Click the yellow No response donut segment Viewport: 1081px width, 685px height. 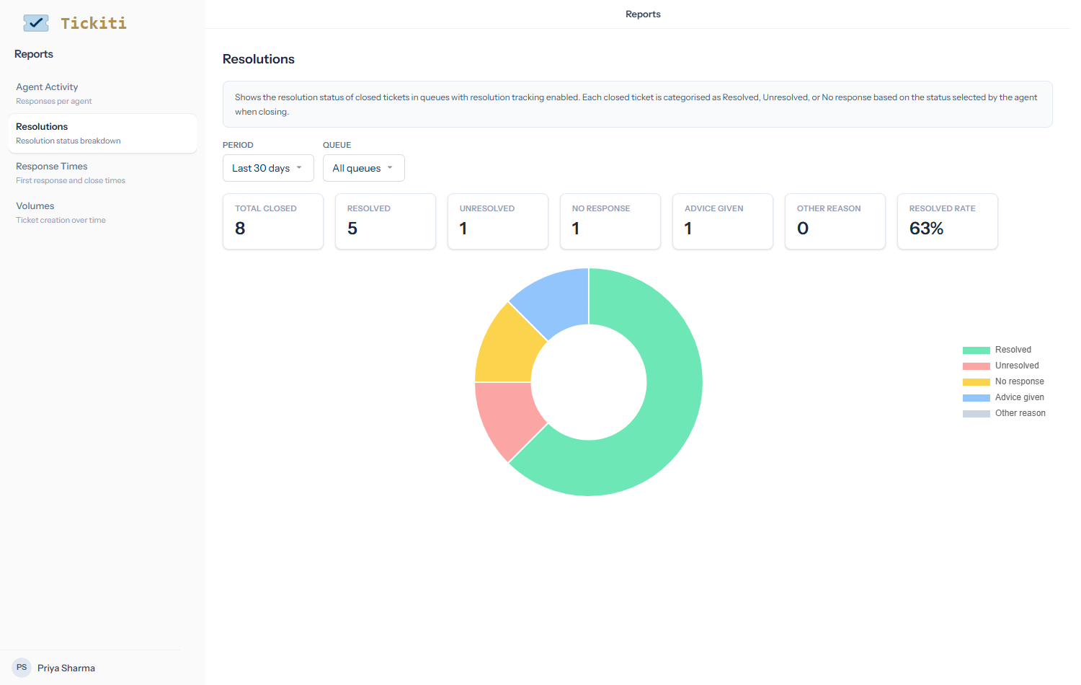508,349
